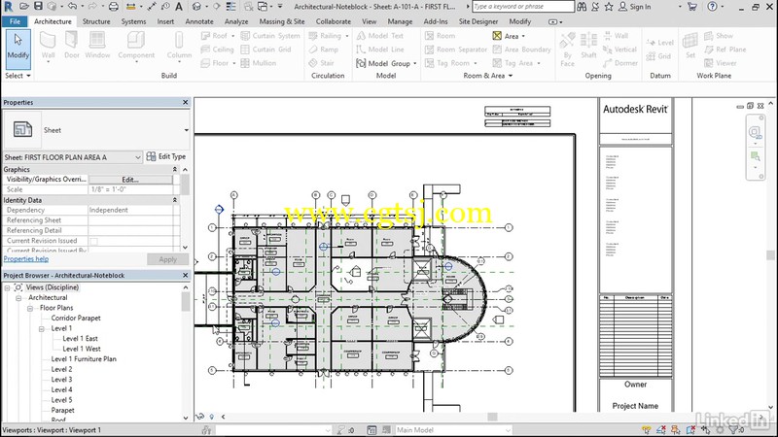Collapse the Identity Data section
The image size is (778, 437).
pos(175,200)
